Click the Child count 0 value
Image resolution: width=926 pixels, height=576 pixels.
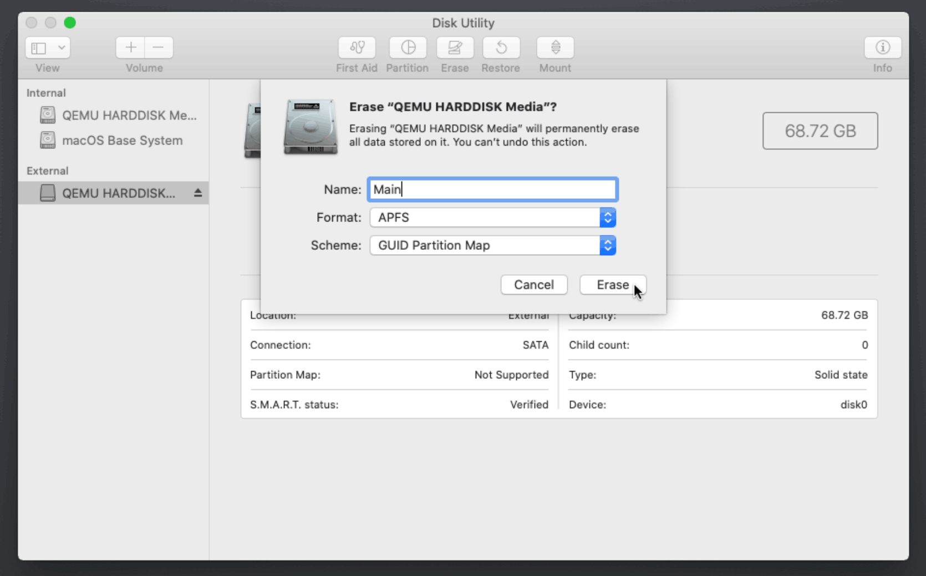pos(864,345)
